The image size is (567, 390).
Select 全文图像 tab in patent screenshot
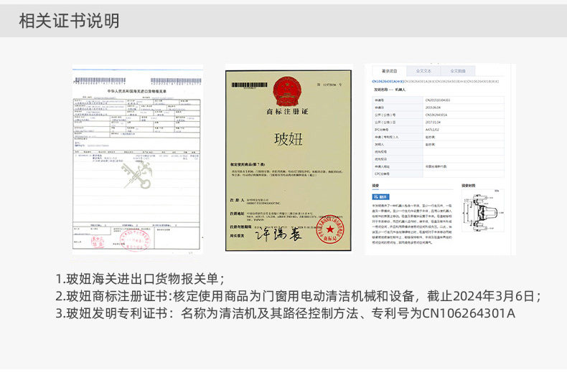(x=458, y=71)
